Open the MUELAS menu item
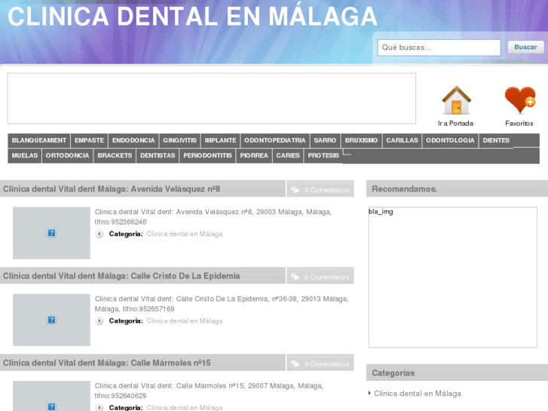 (25, 155)
